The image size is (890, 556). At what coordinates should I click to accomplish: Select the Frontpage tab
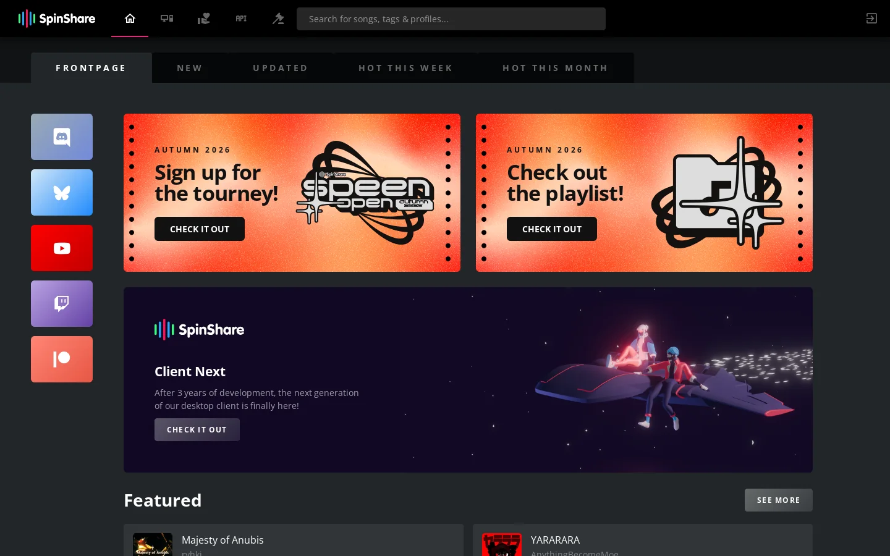(x=91, y=68)
